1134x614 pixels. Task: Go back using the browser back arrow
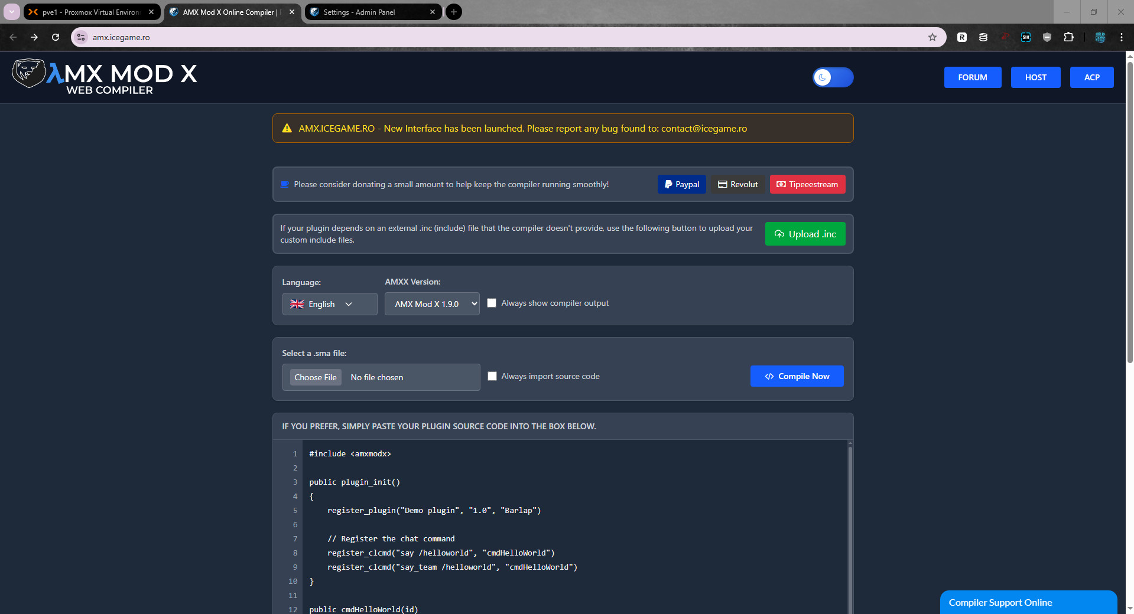13,37
